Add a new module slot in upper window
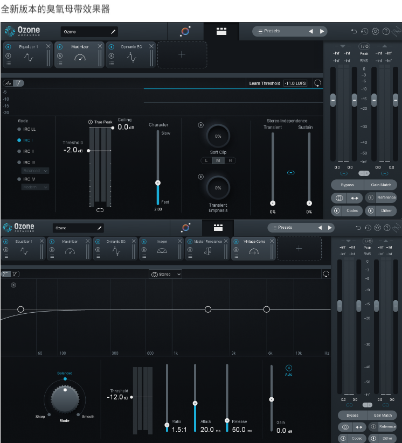 pos(182,54)
